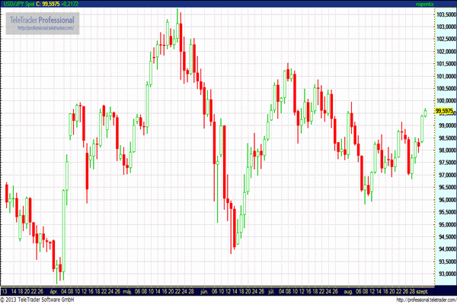The width and height of the screenshot is (457, 304).
Task: Select the júl. month marker on time axis
Action: (x=272, y=290)
